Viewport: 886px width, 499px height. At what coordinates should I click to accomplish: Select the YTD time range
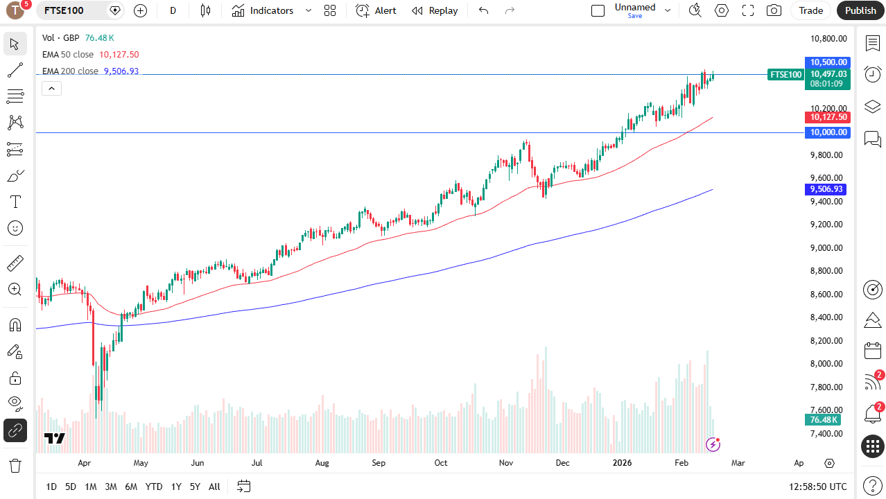pyautogui.click(x=154, y=487)
